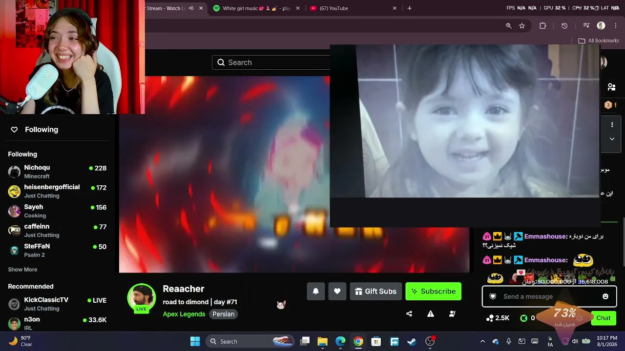
Task: Open the emoji picker in chat box
Action: click(x=605, y=296)
